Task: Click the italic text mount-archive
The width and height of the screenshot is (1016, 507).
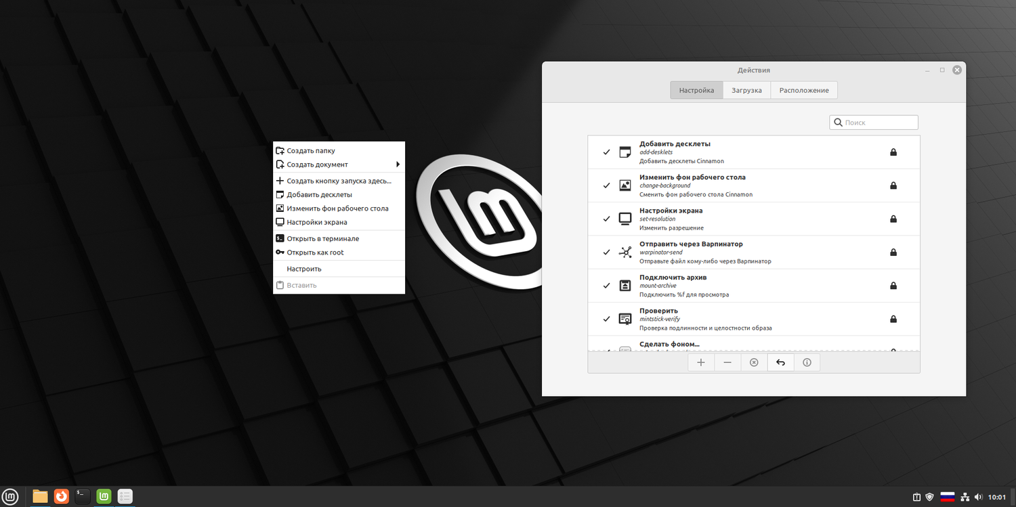Action: [658, 286]
